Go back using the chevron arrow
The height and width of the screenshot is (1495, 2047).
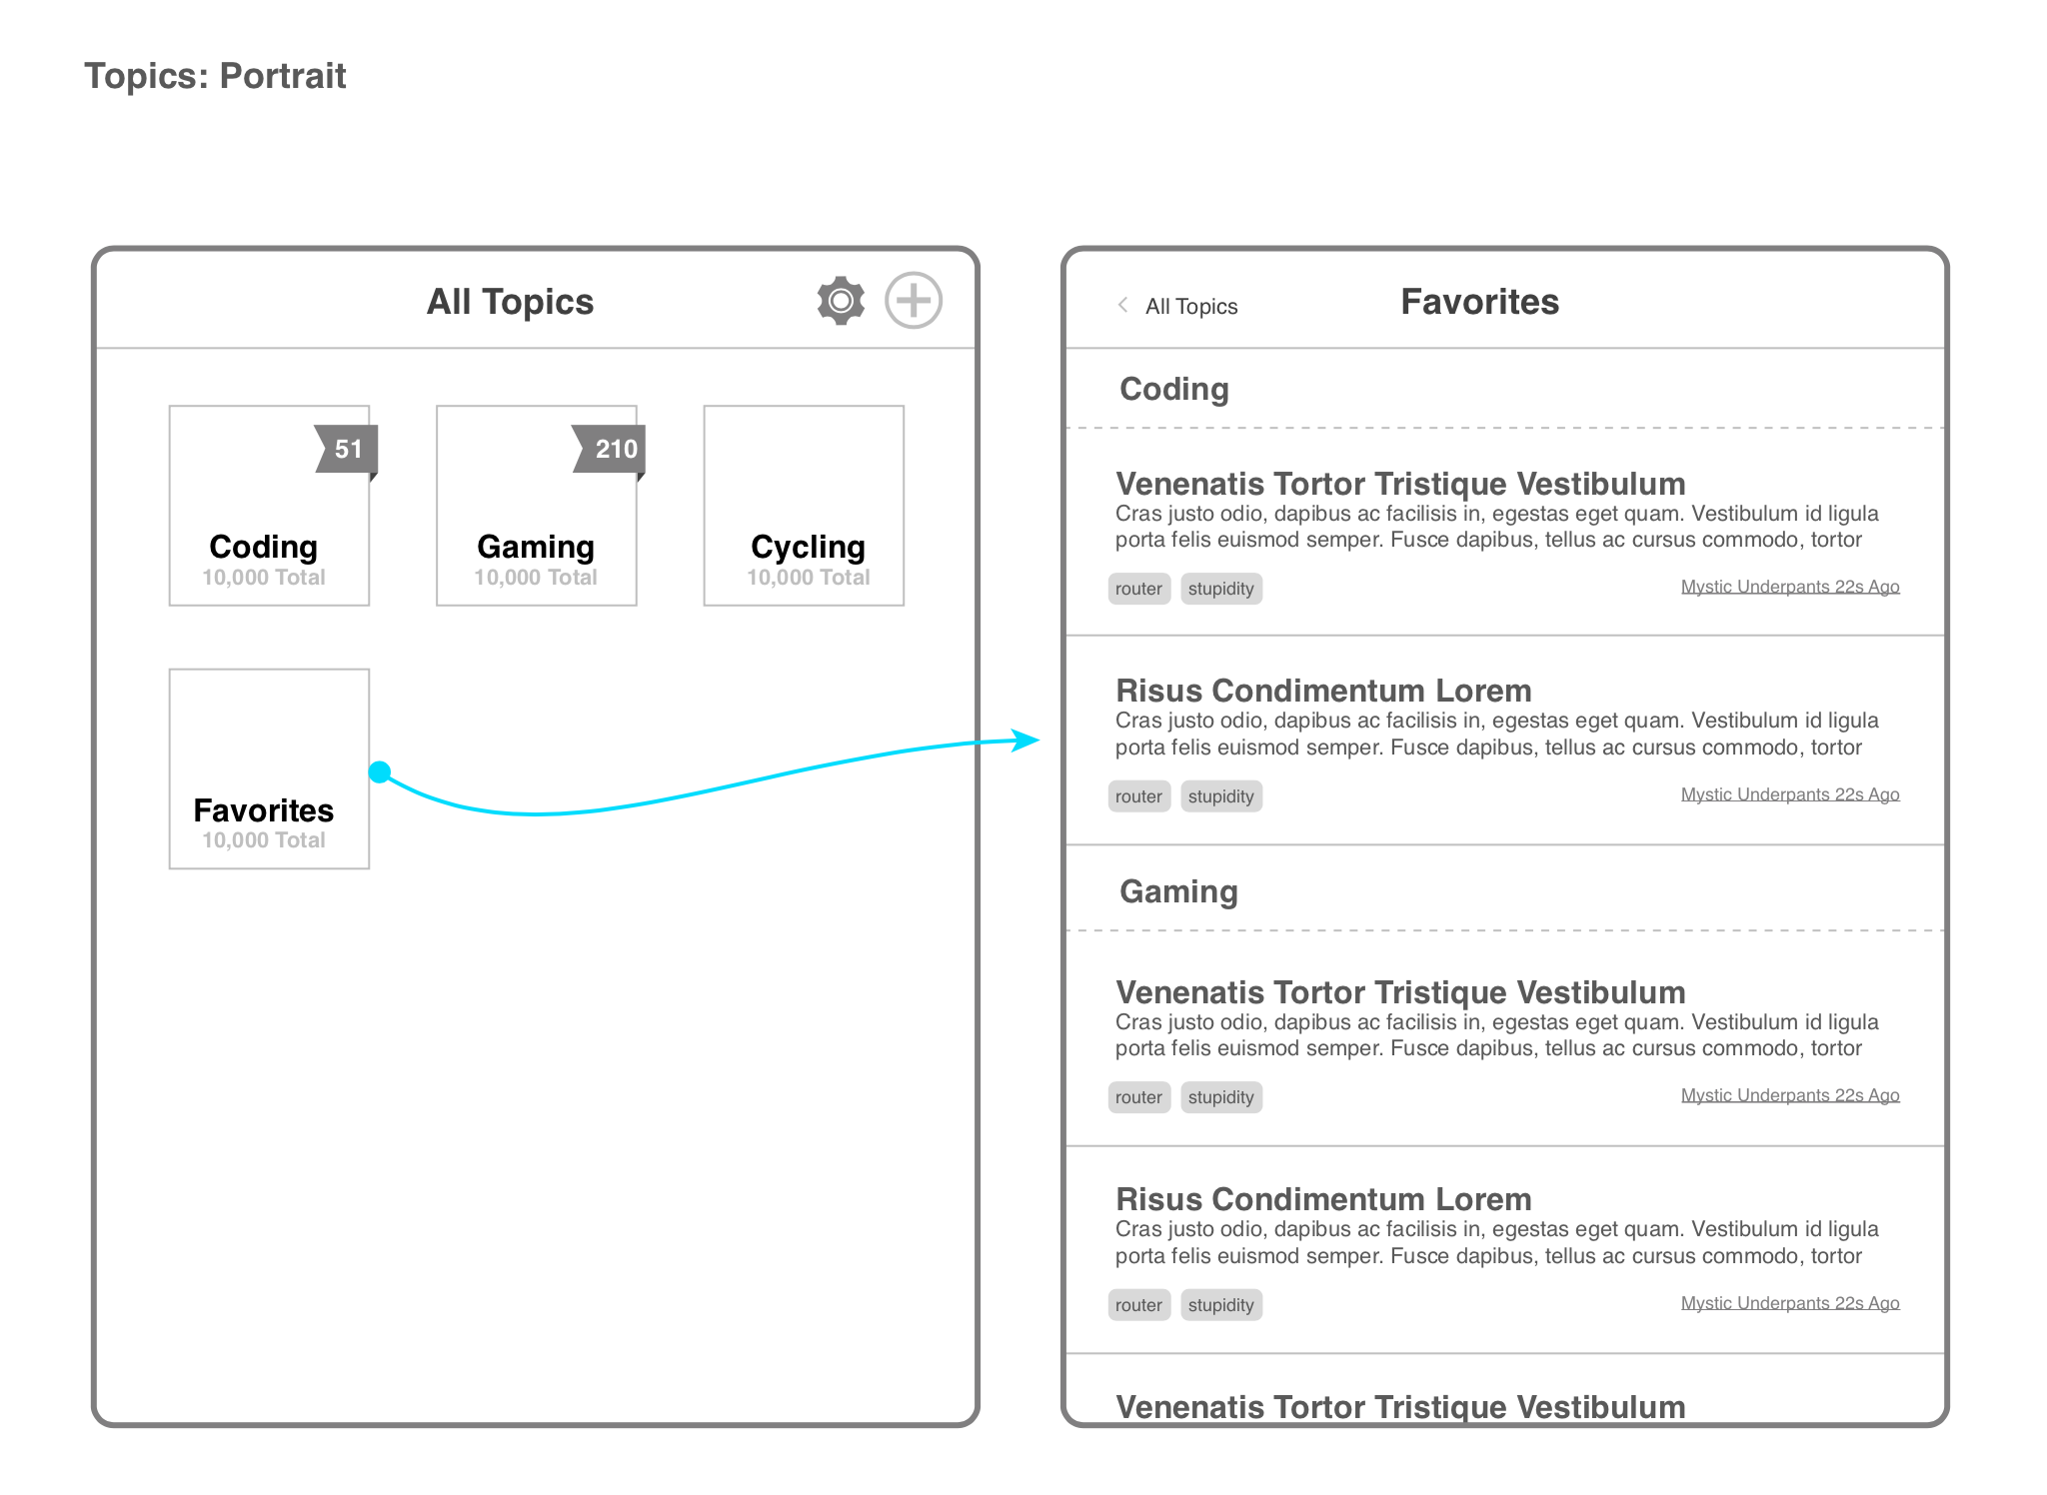coord(1123,305)
